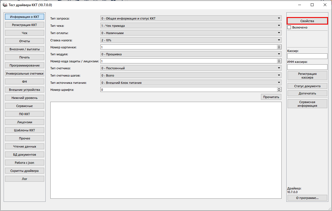Screen dimensions: 332x211
Task: Focus the Кассир input field
Action: (307, 56)
